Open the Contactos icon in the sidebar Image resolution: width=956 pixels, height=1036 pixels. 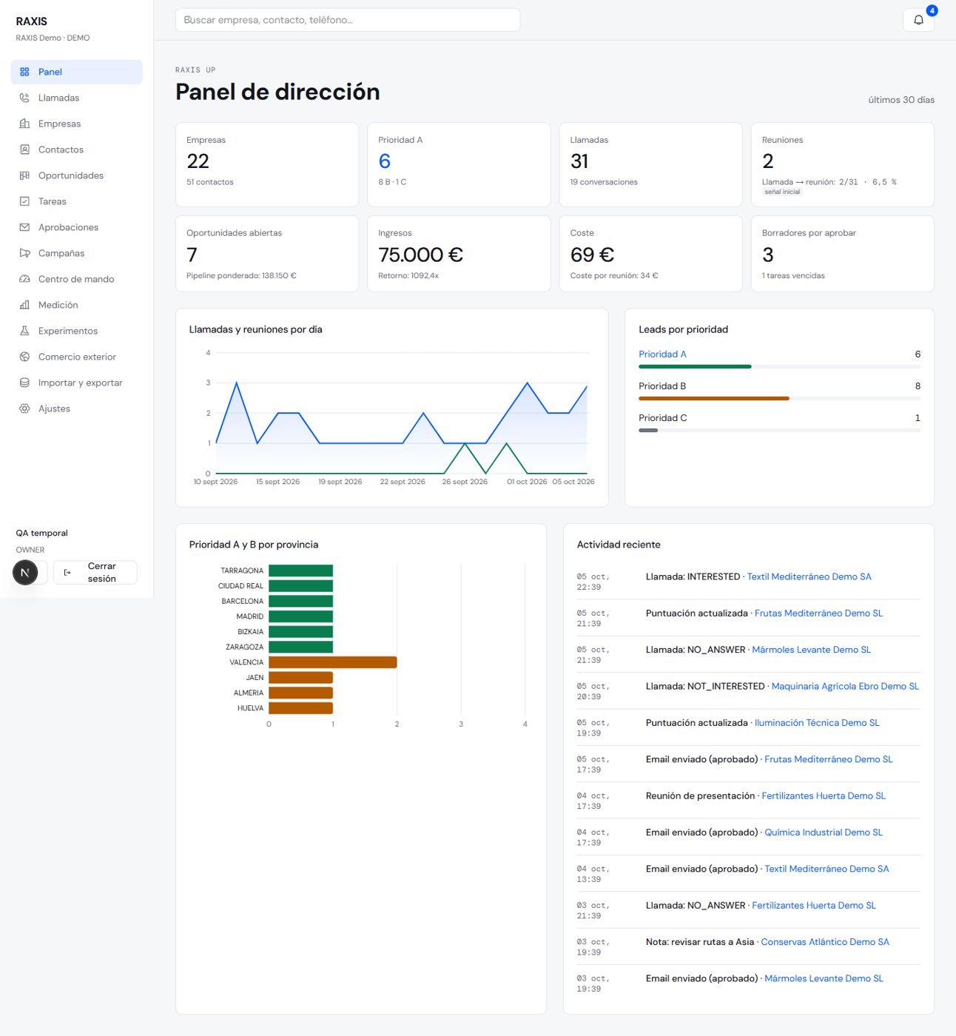pyautogui.click(x=24, y=149)
